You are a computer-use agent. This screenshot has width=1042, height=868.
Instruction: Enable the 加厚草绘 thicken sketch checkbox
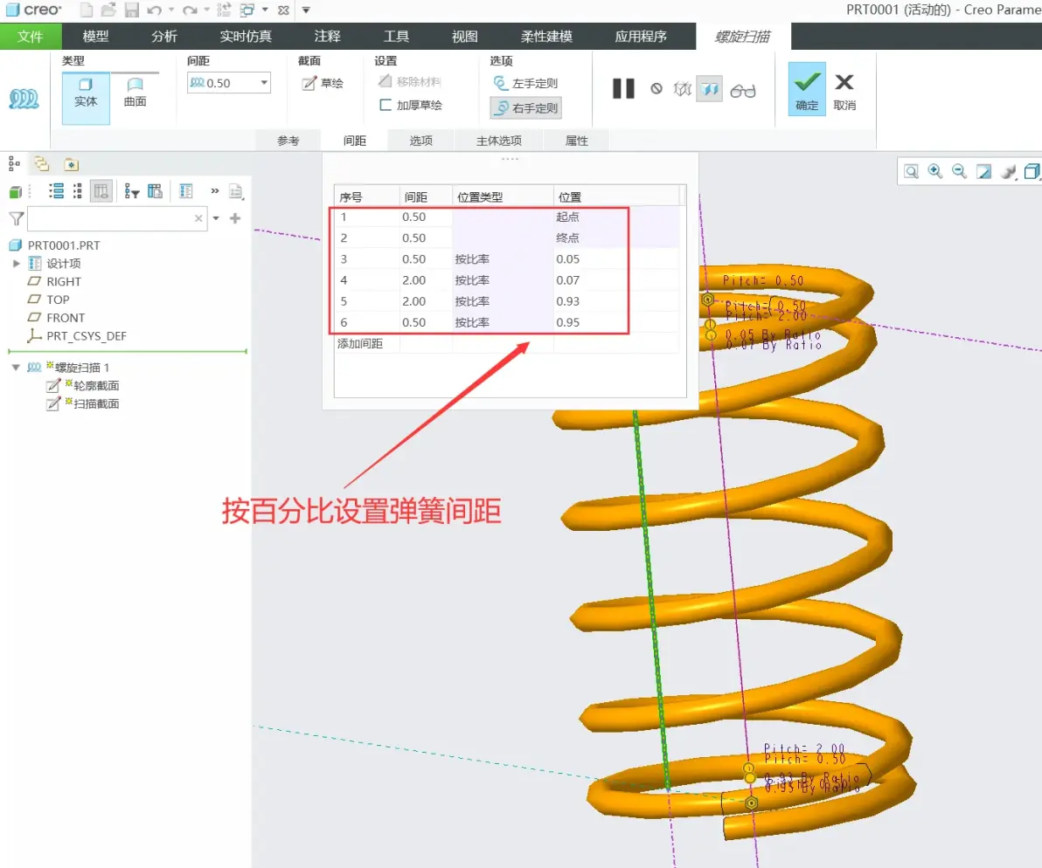pyautogui.click(x=386, y=105)
